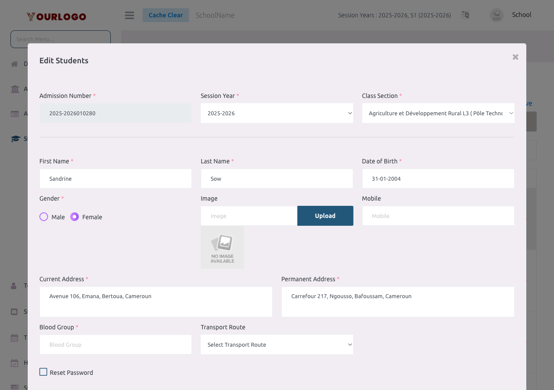
Task: Click the Teachers person icon
Action: coord(14,285)
